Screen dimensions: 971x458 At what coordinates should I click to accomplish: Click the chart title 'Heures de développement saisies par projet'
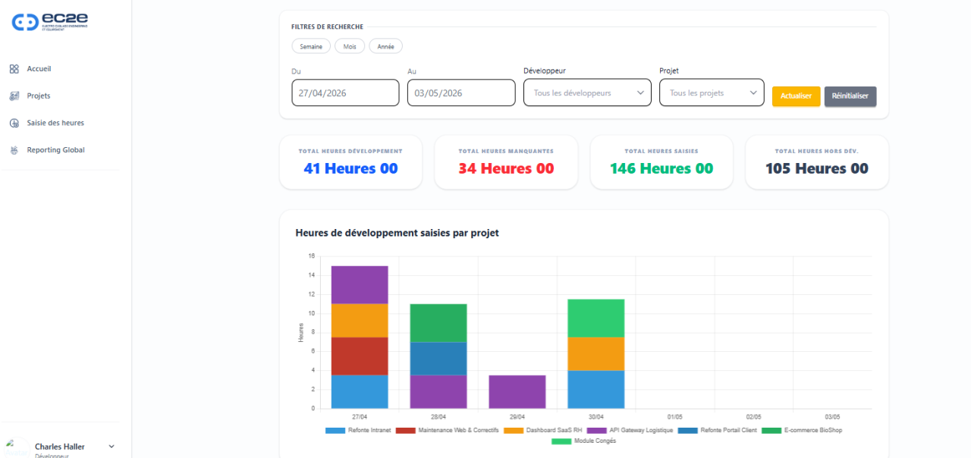click(397, 233)
